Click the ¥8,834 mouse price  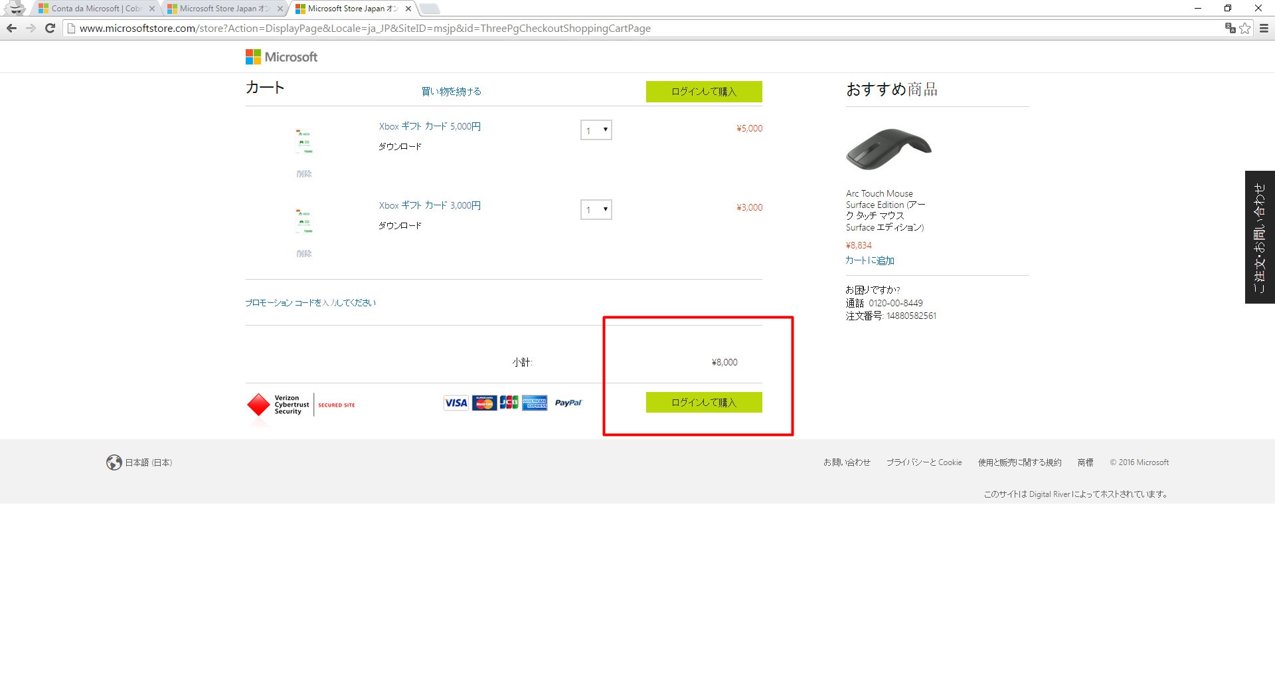859,245
